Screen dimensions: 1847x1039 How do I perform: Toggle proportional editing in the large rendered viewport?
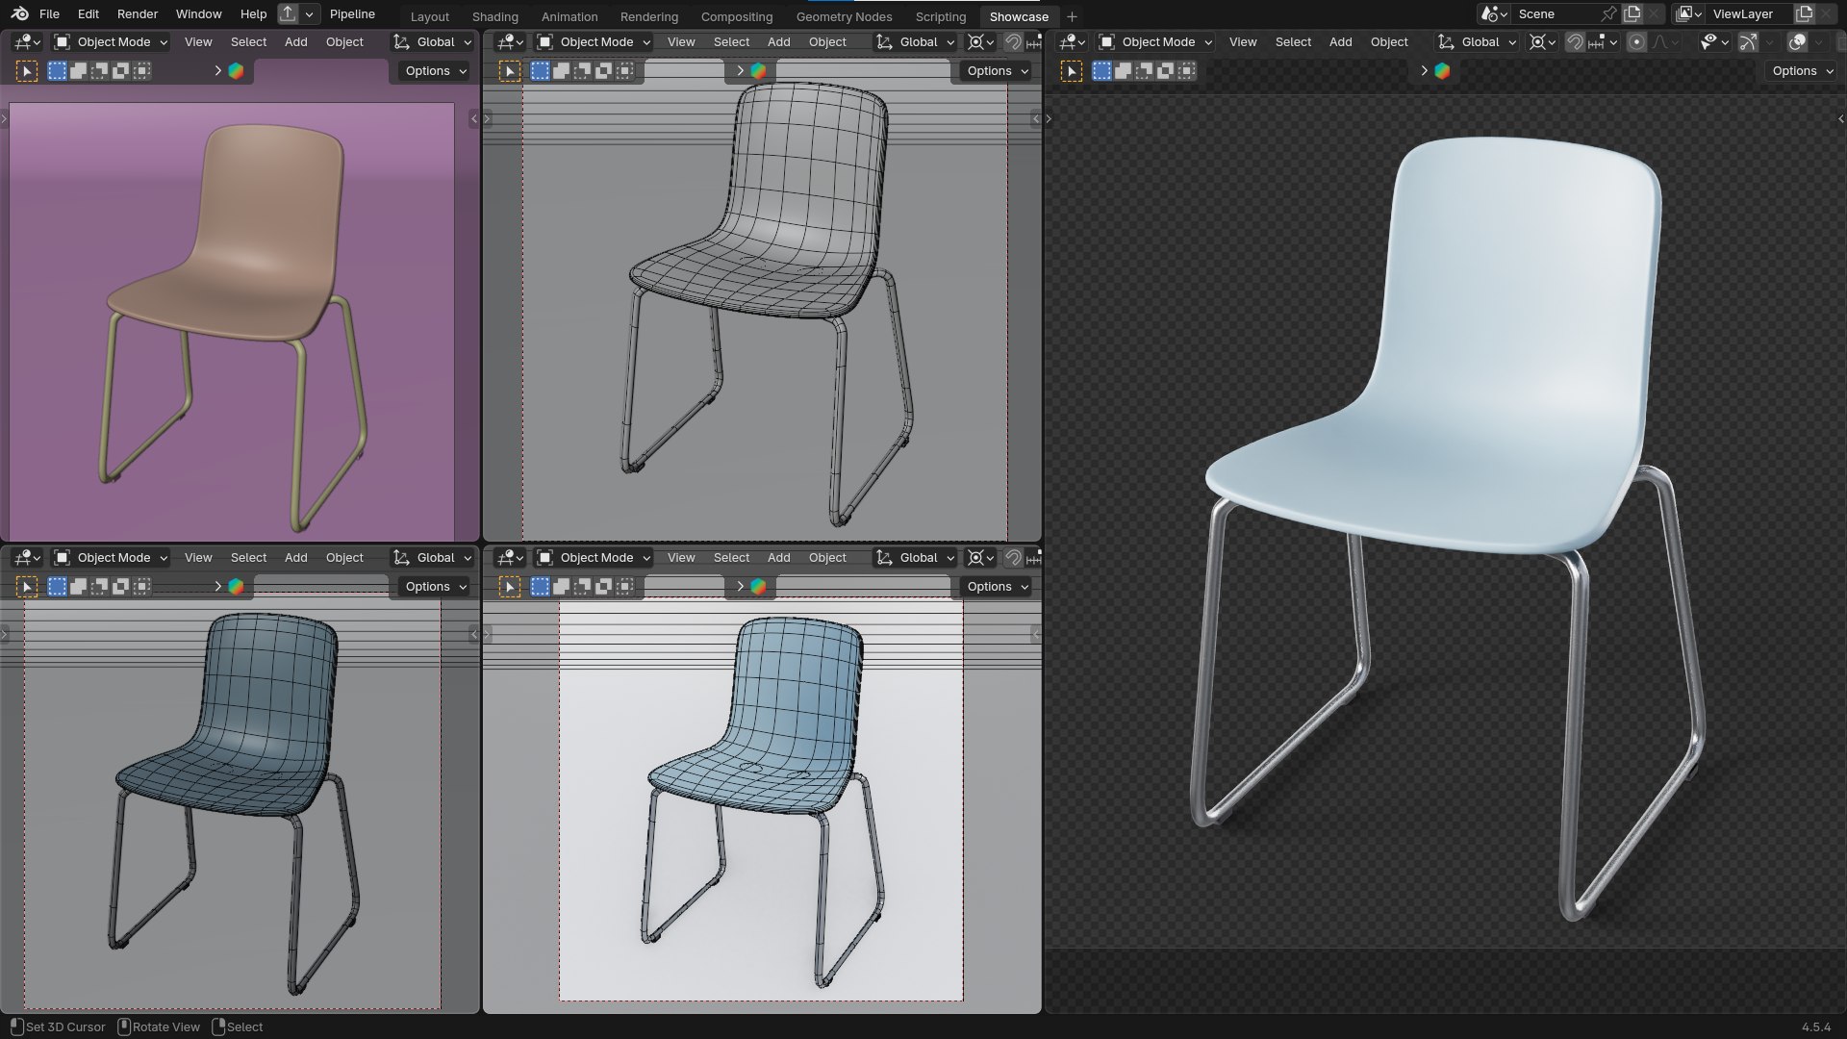coord(1636,41)
